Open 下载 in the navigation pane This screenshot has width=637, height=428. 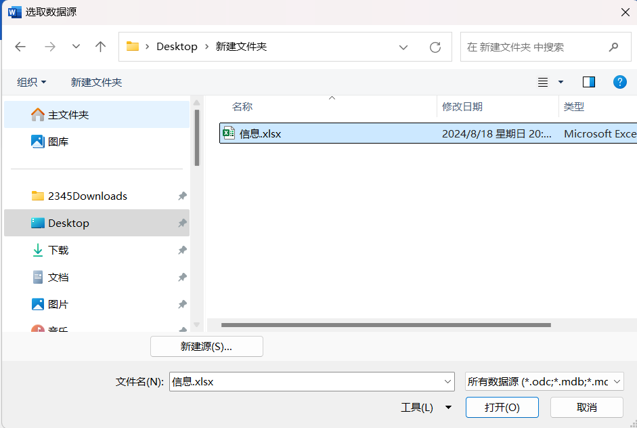pos(97,250)
